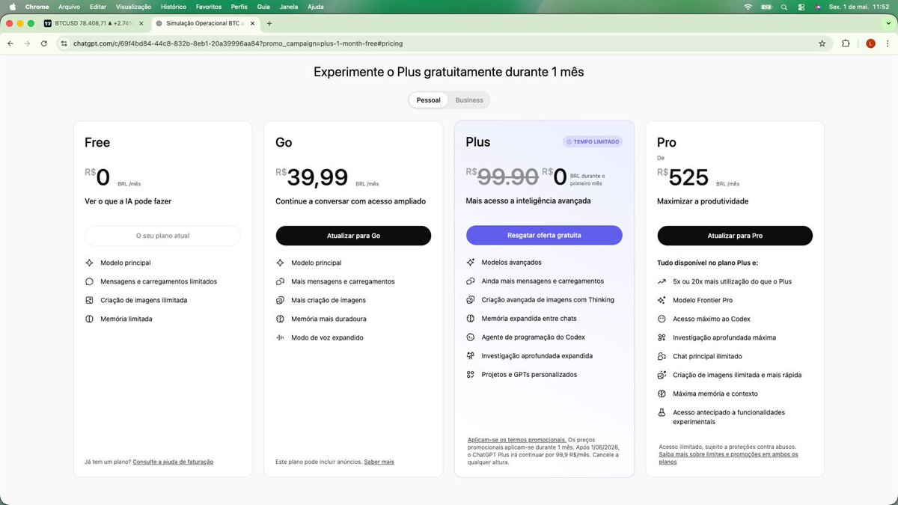
Task: Click arrow icon beside 5x ou 20x mais utilização
Action: click(x=662, y=281)
